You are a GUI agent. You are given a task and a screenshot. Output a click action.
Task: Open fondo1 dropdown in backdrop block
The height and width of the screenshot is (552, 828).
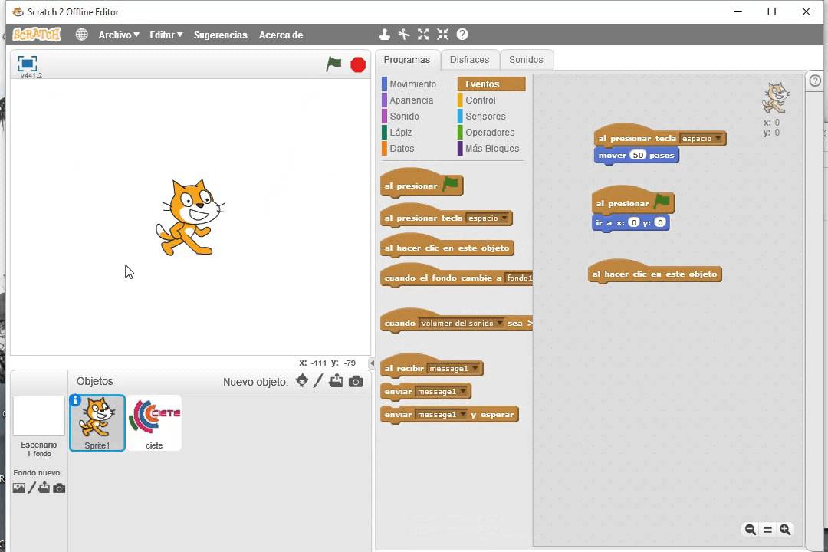pos(519,278)
